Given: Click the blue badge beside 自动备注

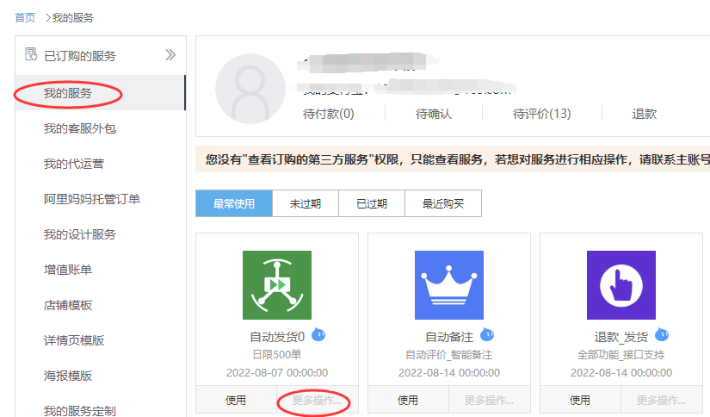Looking at the screenshot, I should click(487, 334).
